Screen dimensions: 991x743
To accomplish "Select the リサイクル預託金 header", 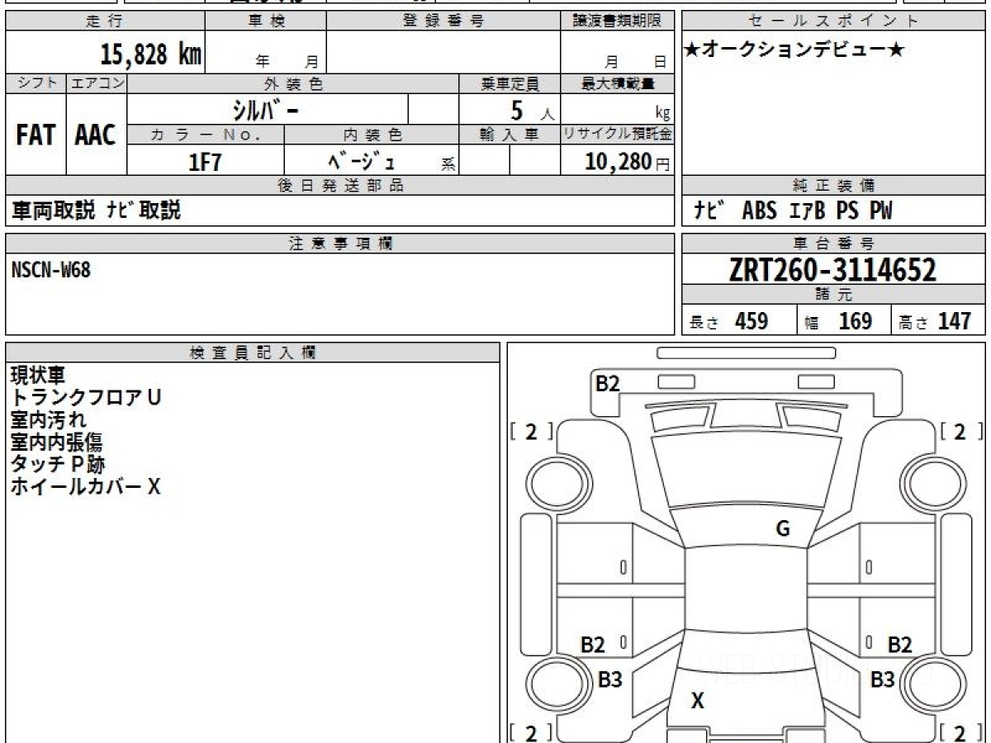I will click(618, 135).
